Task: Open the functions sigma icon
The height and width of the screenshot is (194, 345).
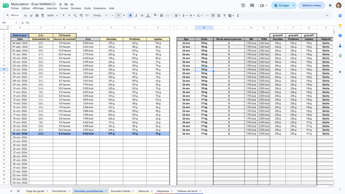Action: pos(238,16)
